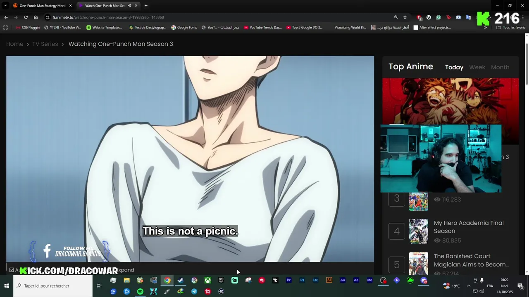Open the red Tp extension icon

pos(448,17)
